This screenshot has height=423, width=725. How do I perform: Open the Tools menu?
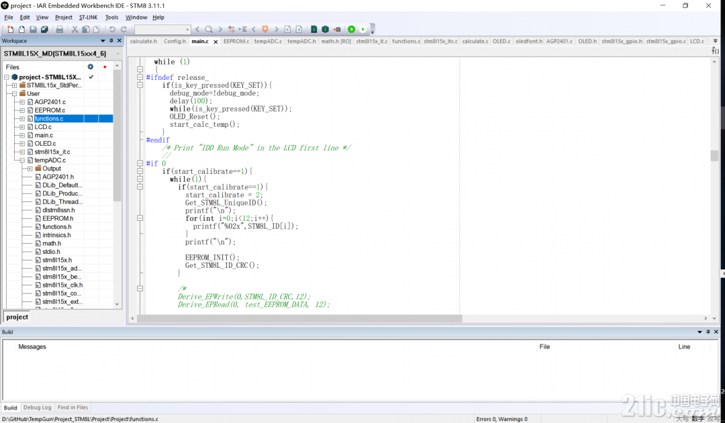pyautogui.click(x=111, y=17)
